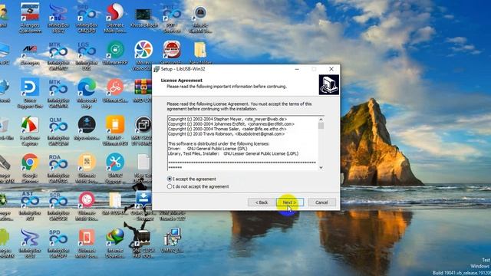Open the salmon stethoscope Ultimate icon
The width and height of the screenshot is (491, 276).
tap(115, 90)
